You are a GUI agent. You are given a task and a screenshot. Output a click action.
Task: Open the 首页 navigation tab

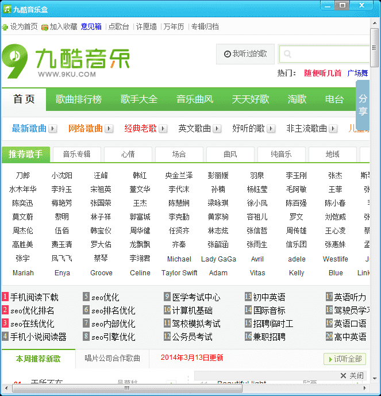coord(24,99)
